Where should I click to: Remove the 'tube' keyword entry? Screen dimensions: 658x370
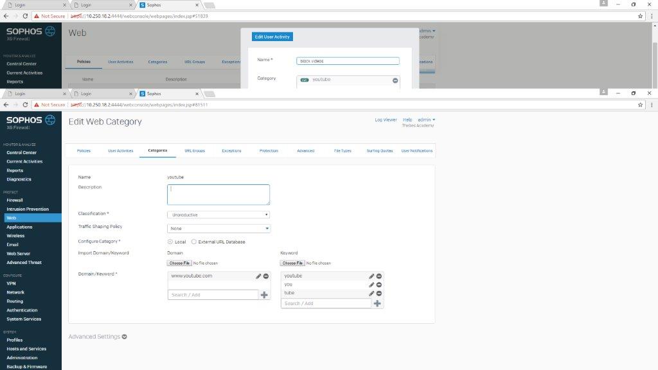click(x=379, y=293)
